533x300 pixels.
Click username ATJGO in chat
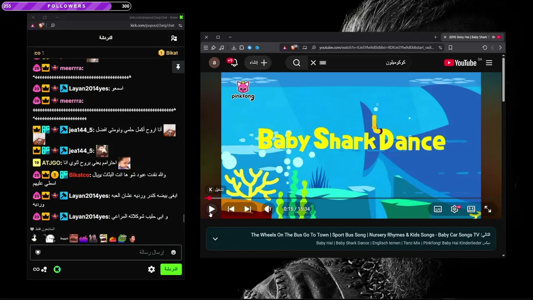52,163
